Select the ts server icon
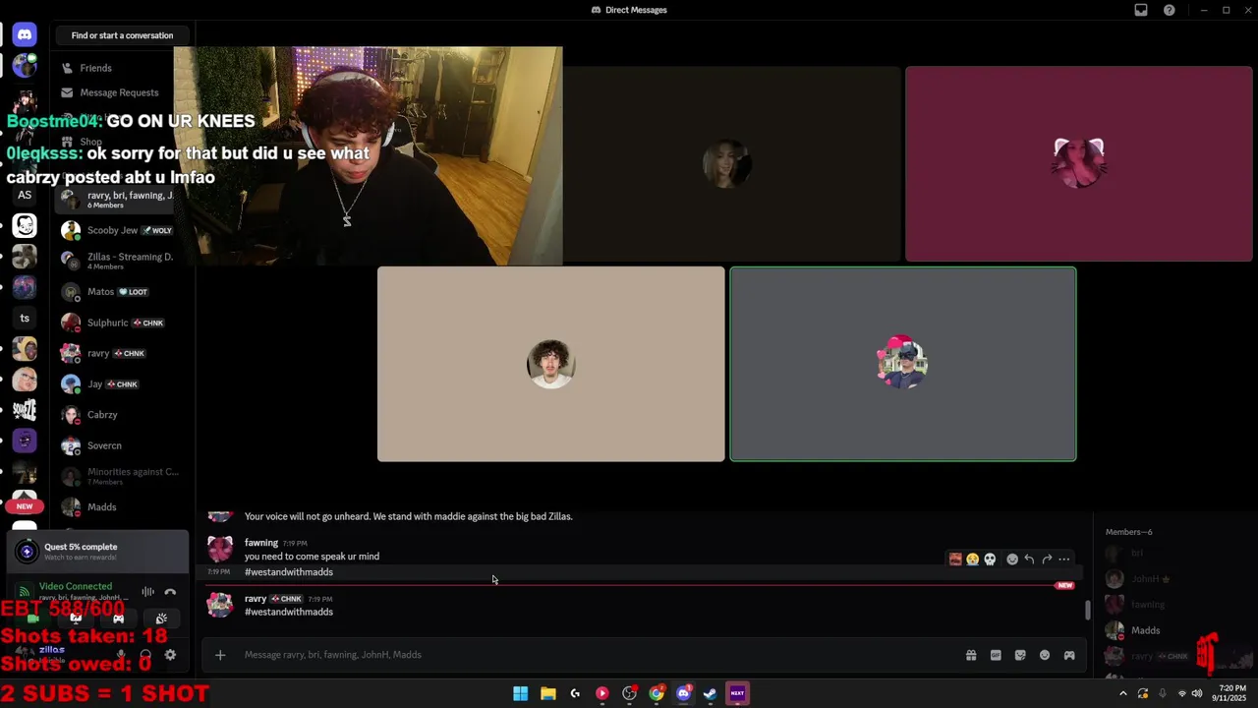Screen dimensions: 1258x708 tap(25, 318)
